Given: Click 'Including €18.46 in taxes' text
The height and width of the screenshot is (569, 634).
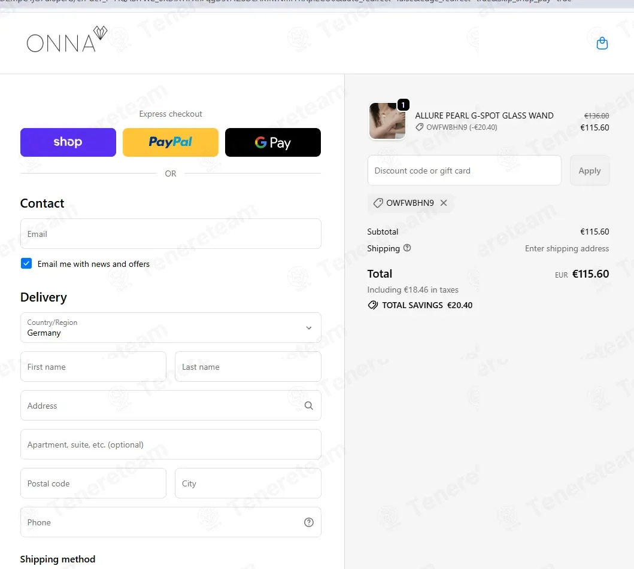Looking at the screenshot, I should point(412,290).
